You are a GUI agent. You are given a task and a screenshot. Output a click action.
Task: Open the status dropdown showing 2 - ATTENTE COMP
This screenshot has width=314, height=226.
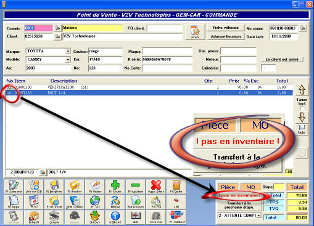pos(258,216)
